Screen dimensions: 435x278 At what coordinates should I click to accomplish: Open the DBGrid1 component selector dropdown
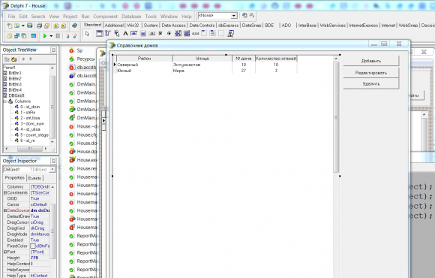[x=52, y=169]
